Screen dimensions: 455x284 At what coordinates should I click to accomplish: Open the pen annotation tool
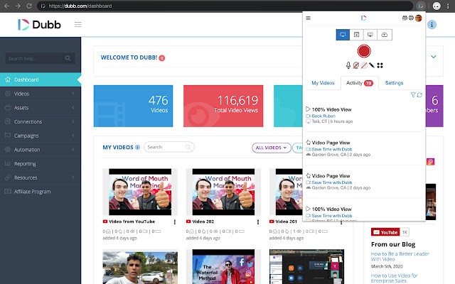point(371,65)
